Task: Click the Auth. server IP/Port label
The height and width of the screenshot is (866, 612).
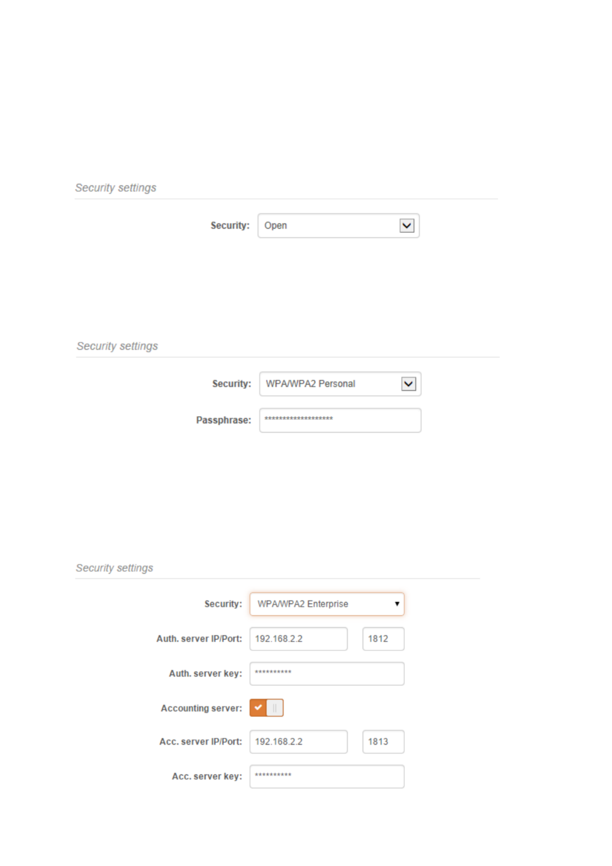Action: pos(199,638)
